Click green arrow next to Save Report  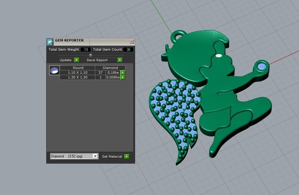[120, 60]
